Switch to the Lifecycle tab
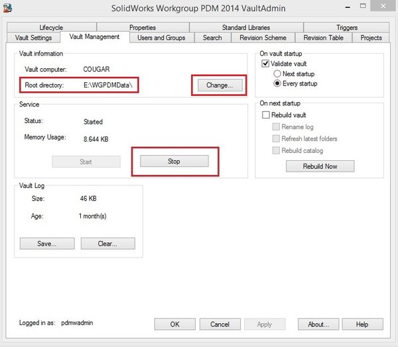This screenshot has height=347, width=398. 52,27
